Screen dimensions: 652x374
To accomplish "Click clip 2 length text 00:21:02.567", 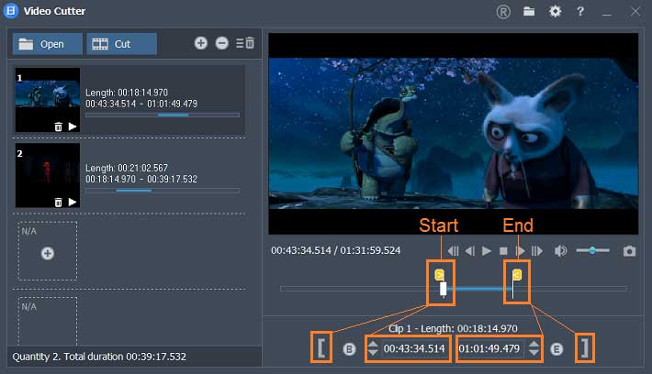I will coord(127,168).
